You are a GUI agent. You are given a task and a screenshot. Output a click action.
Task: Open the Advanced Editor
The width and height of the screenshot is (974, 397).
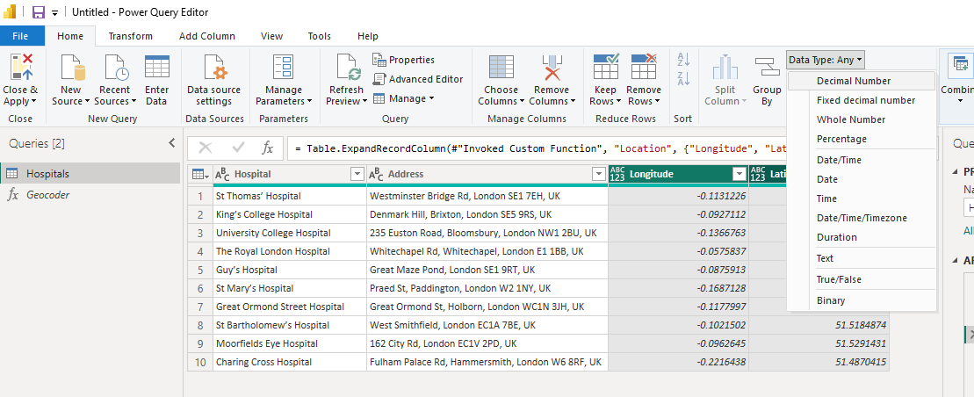point(418,79)
